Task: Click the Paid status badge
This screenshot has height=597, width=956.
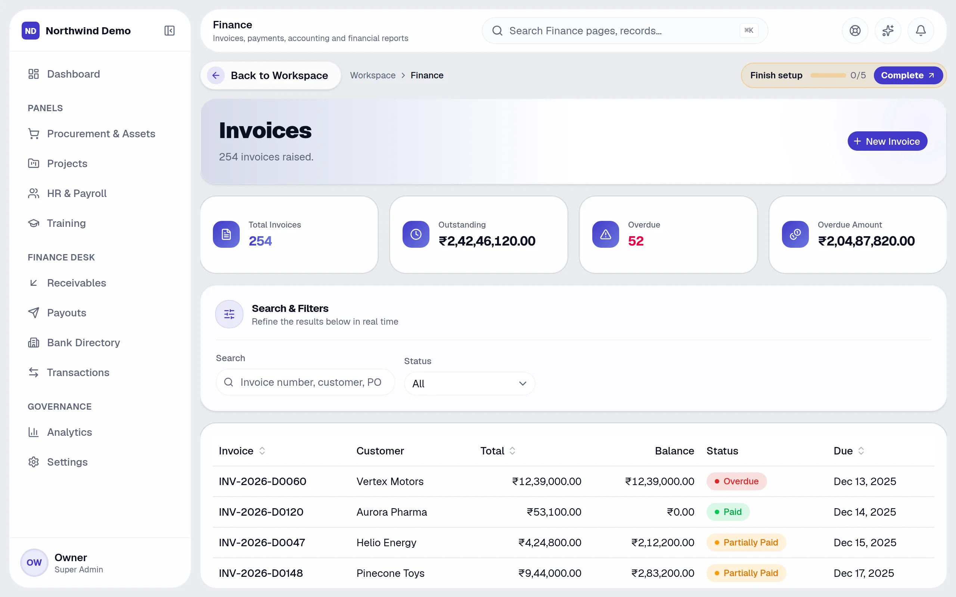Action: pos(728,512)
